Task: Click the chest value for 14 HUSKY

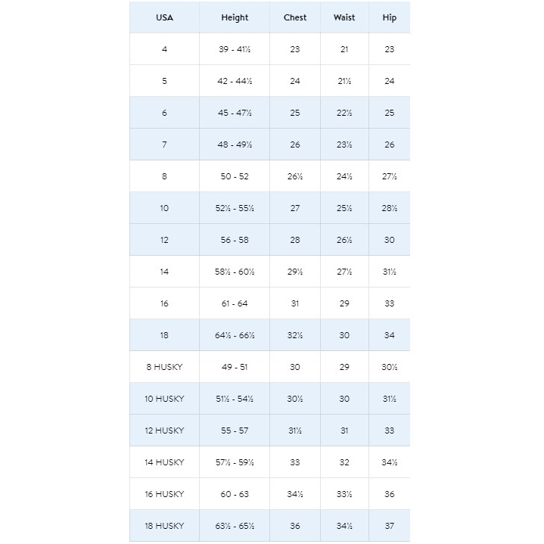Action: 295,462
